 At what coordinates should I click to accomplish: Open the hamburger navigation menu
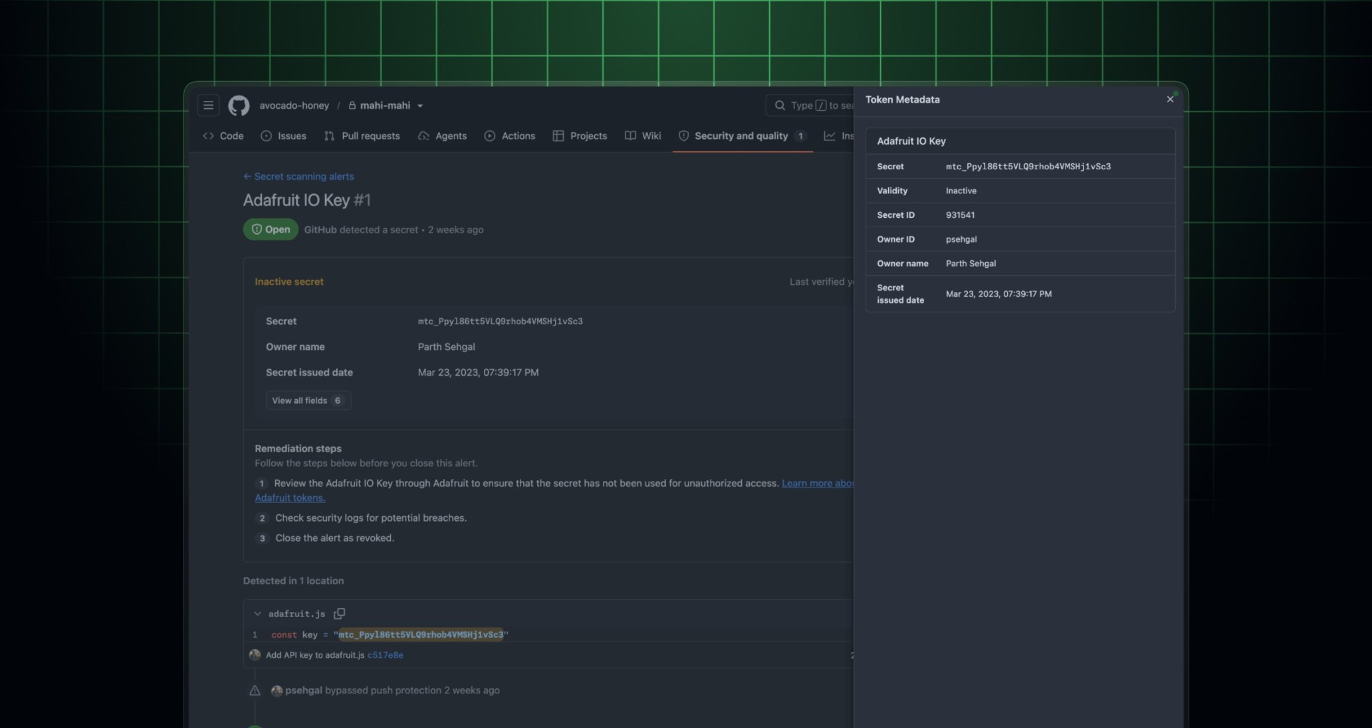pyautogui.click(x=208, y=106)
